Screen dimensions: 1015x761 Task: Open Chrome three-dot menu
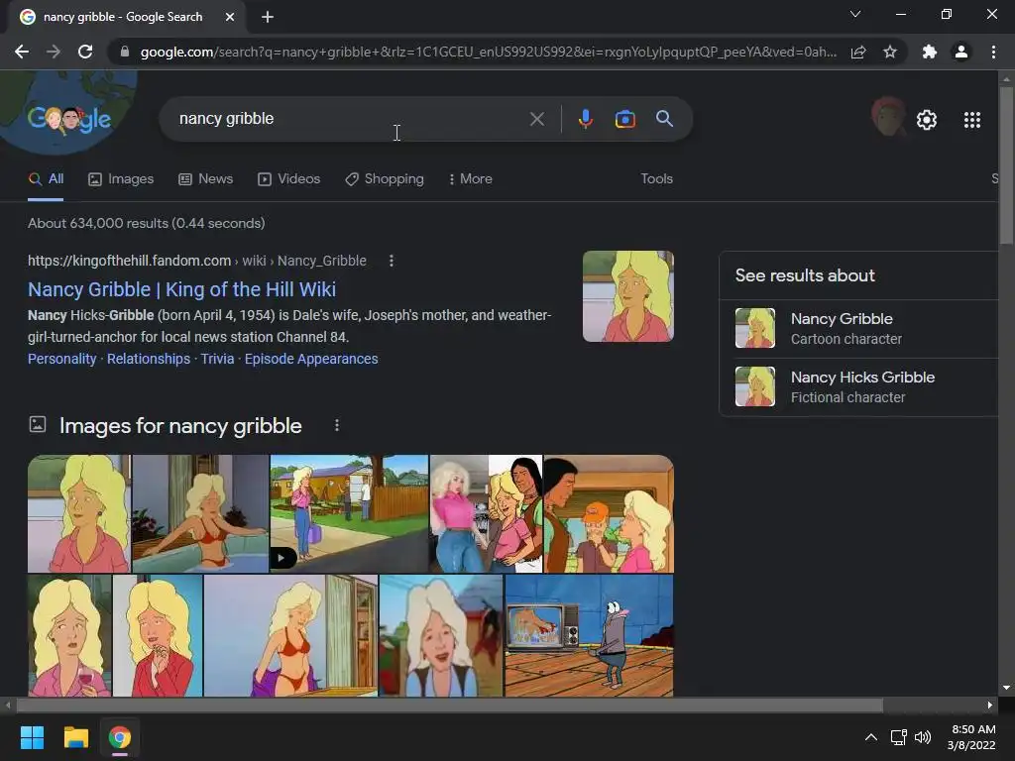[x=993, y=52]
